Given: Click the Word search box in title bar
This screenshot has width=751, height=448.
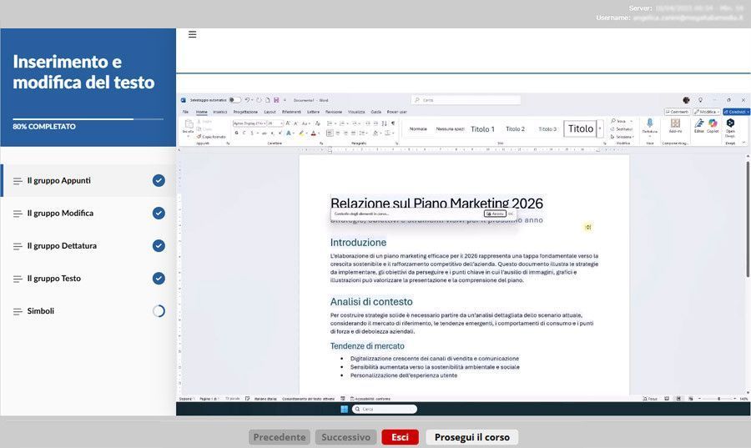Looking at the screenshot, I should tap(467, 100).
